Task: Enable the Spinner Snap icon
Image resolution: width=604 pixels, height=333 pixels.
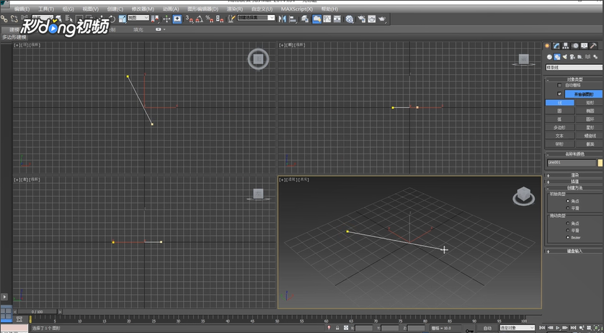Action: click(220, 19)
